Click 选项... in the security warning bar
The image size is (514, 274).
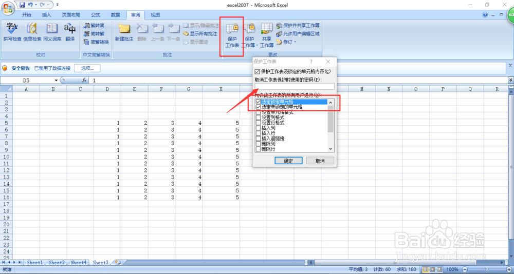click(x=87, y=68)
